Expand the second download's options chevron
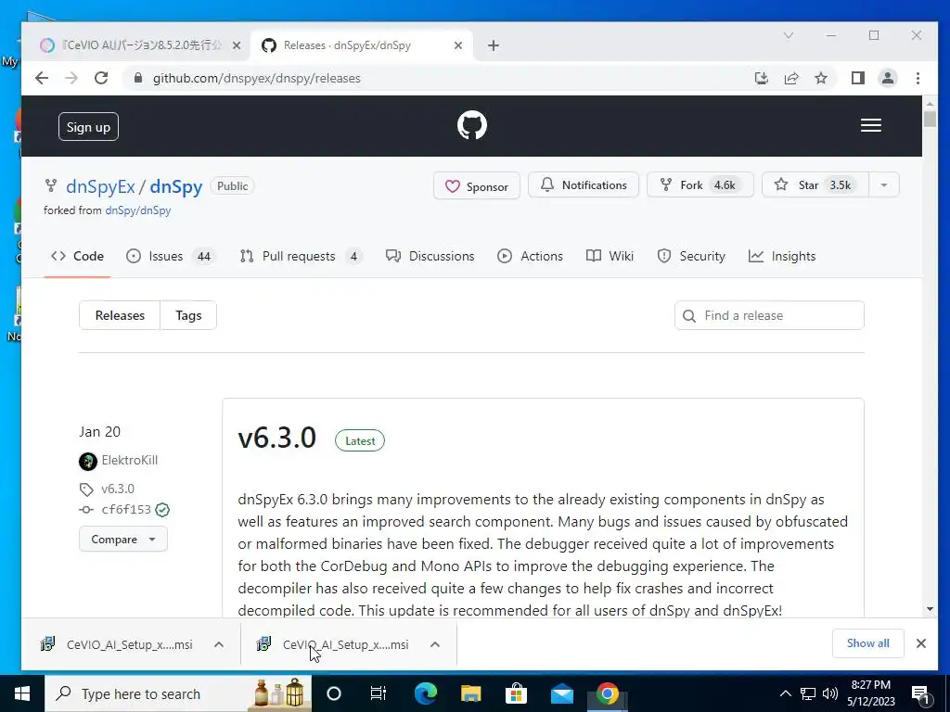Viewport: 950px width, 712px height. click(435, 645)
